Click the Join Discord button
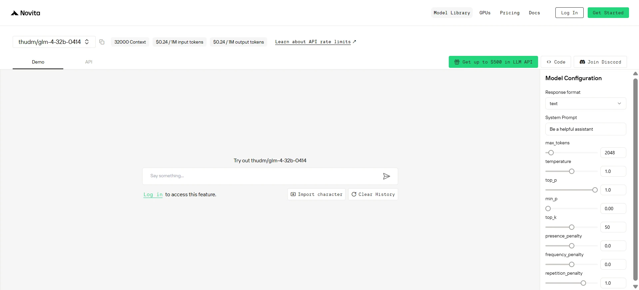 pos(600,62)
